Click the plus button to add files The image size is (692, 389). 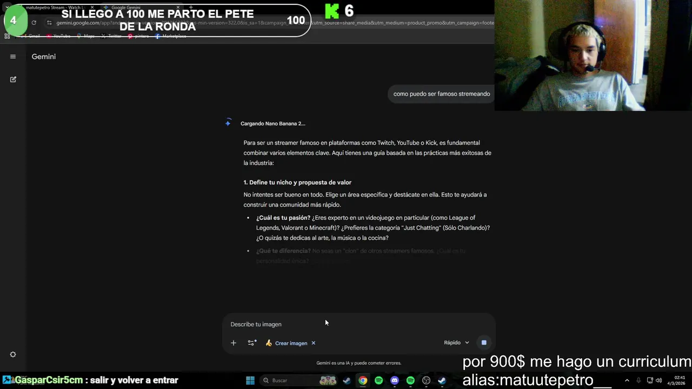coord(234,343)
